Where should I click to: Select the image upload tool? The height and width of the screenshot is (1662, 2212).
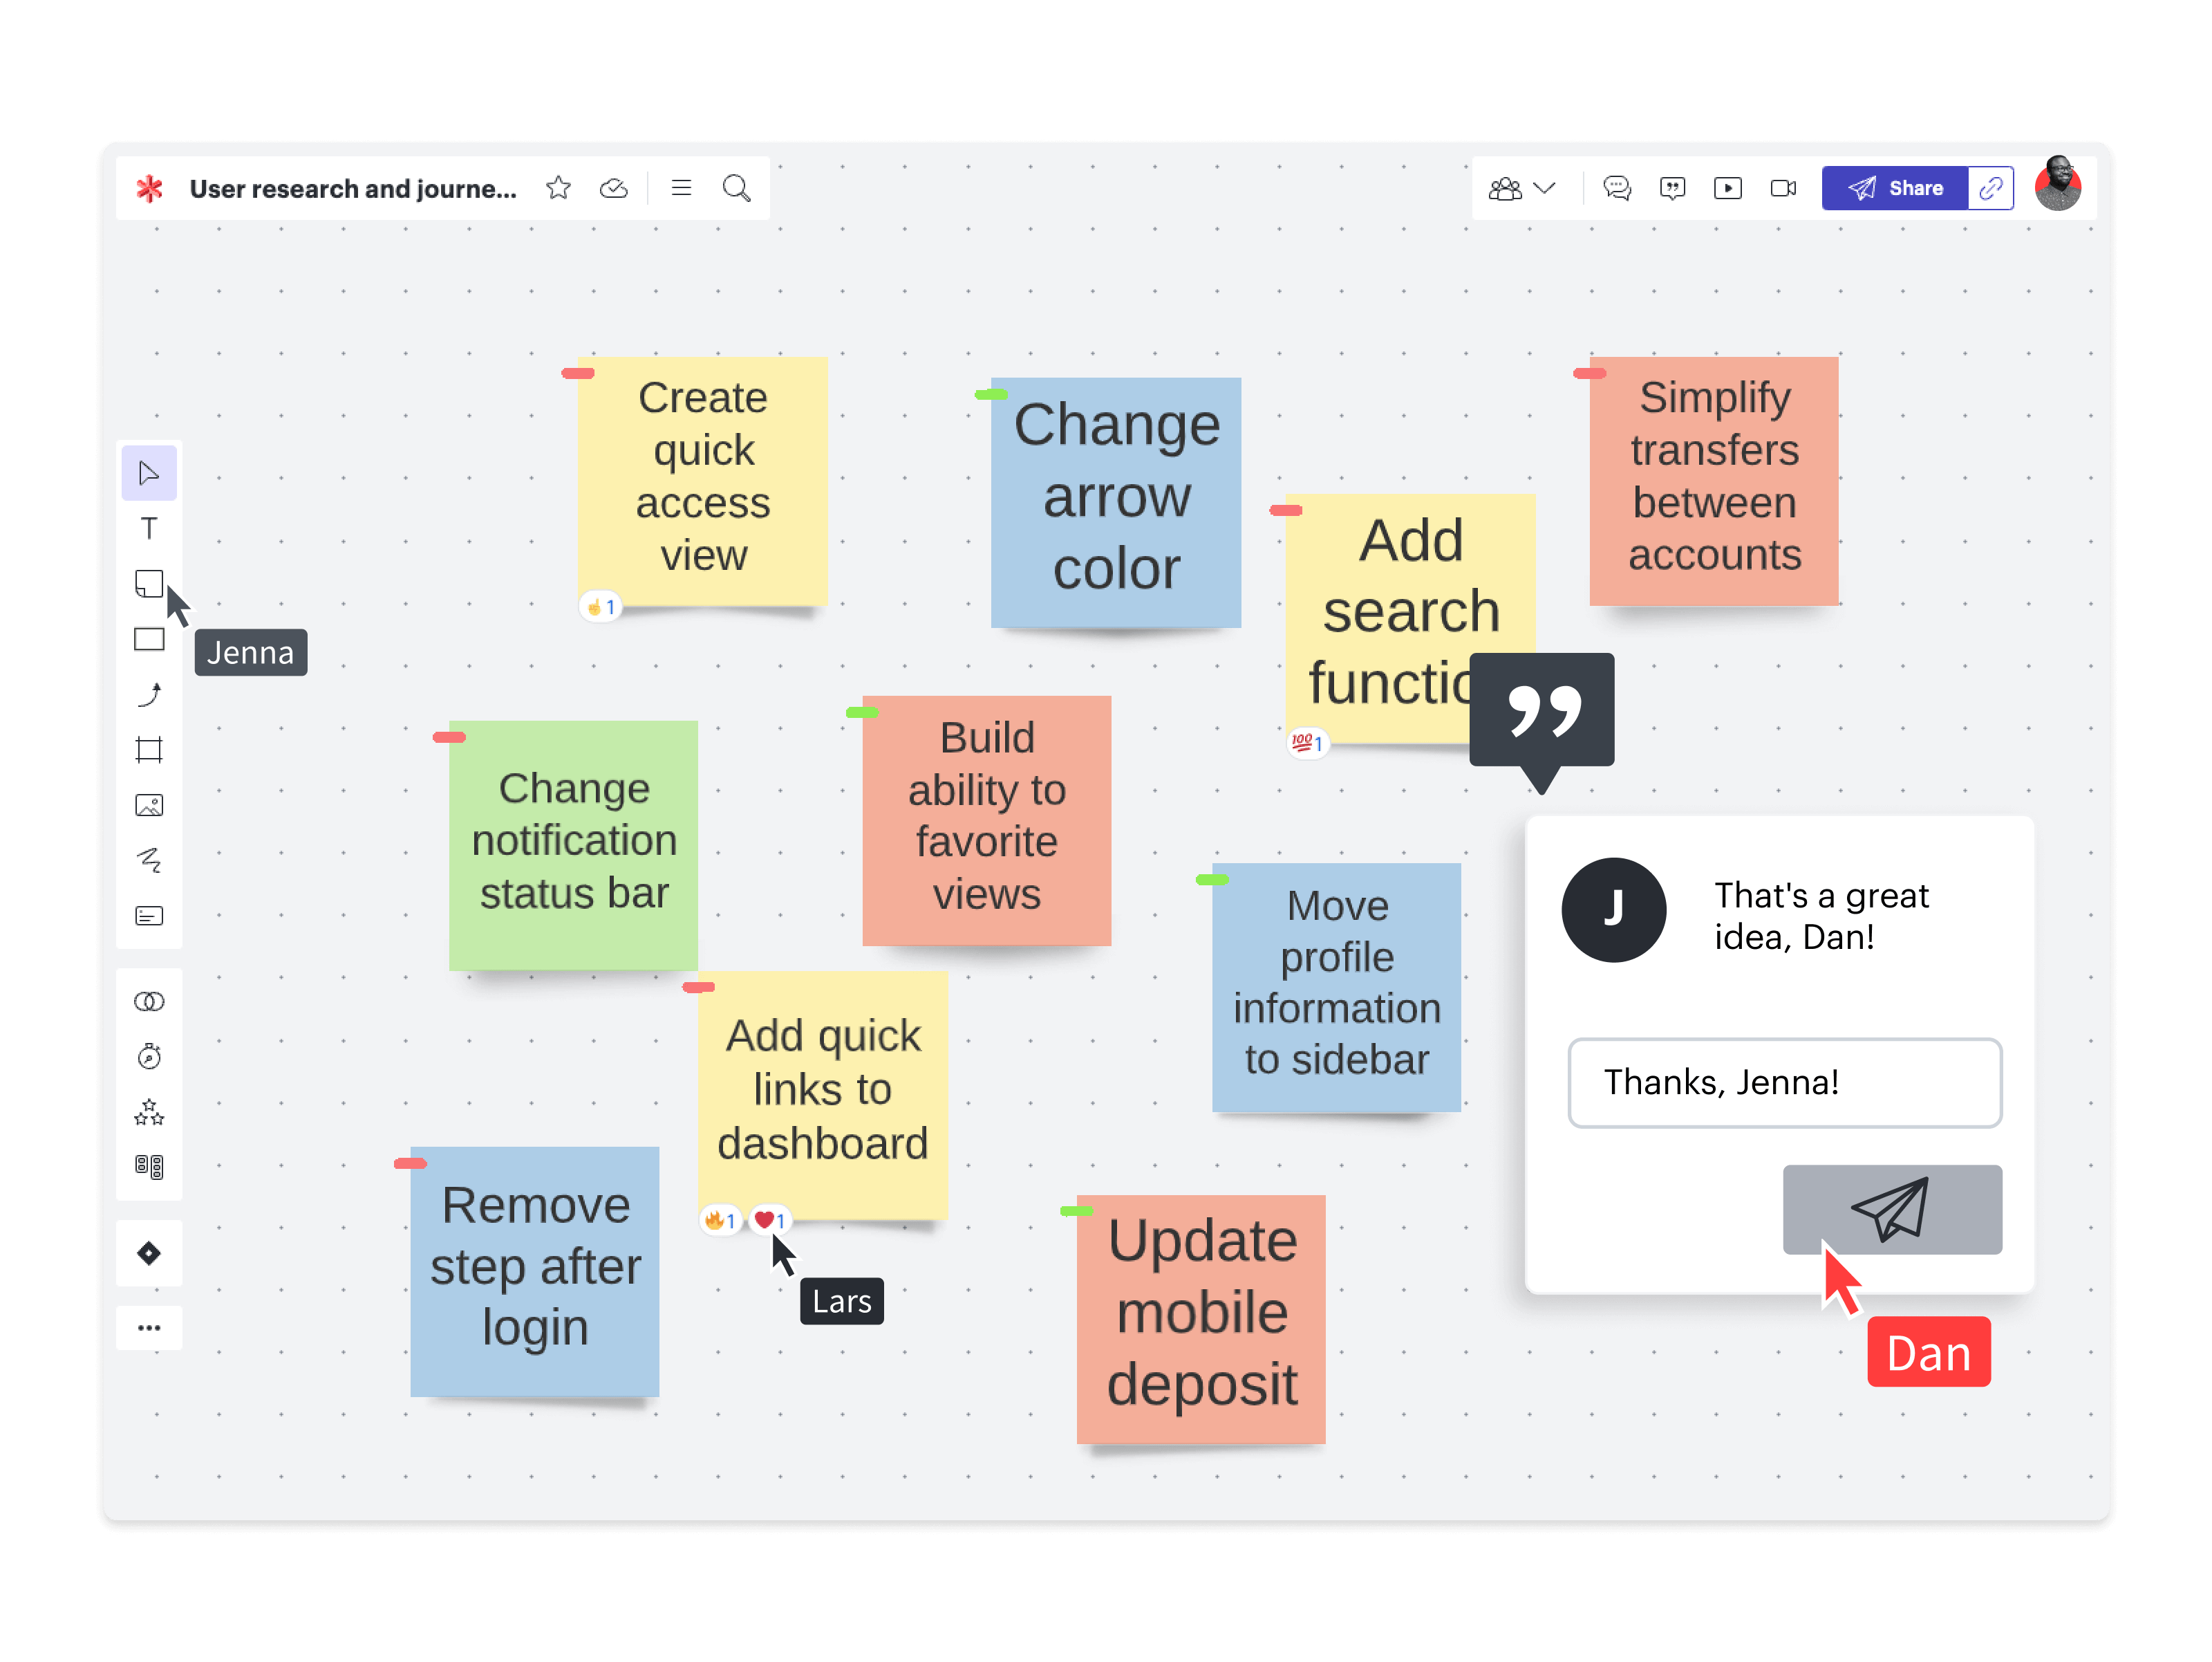[x=149, y=804]
